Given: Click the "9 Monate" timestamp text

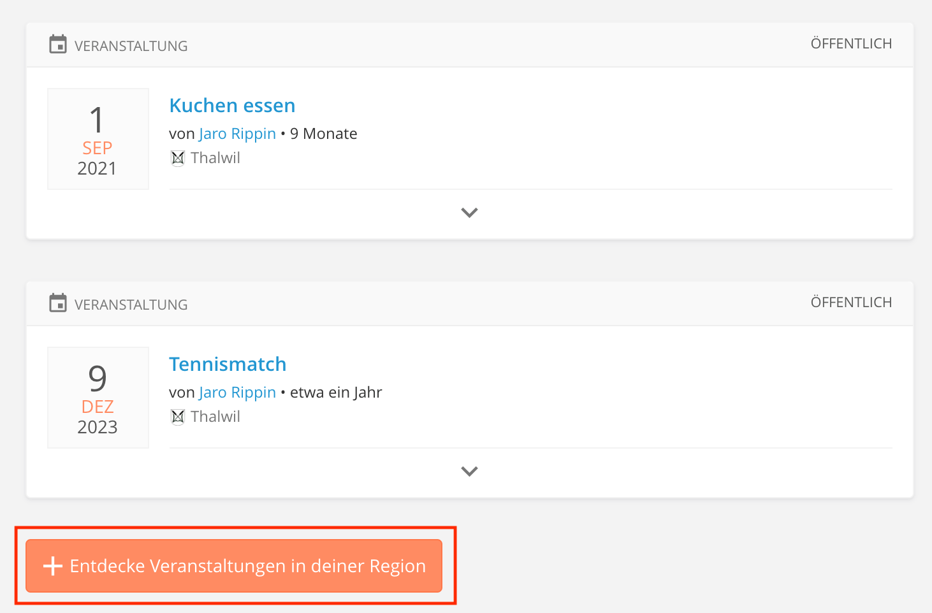Looking at the screenshot, I should click(x=324, y=134).
